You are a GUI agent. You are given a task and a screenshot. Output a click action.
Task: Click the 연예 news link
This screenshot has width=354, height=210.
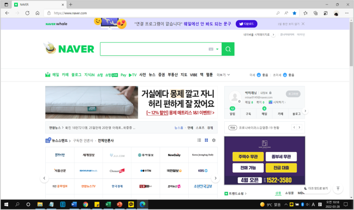(190, 128)
